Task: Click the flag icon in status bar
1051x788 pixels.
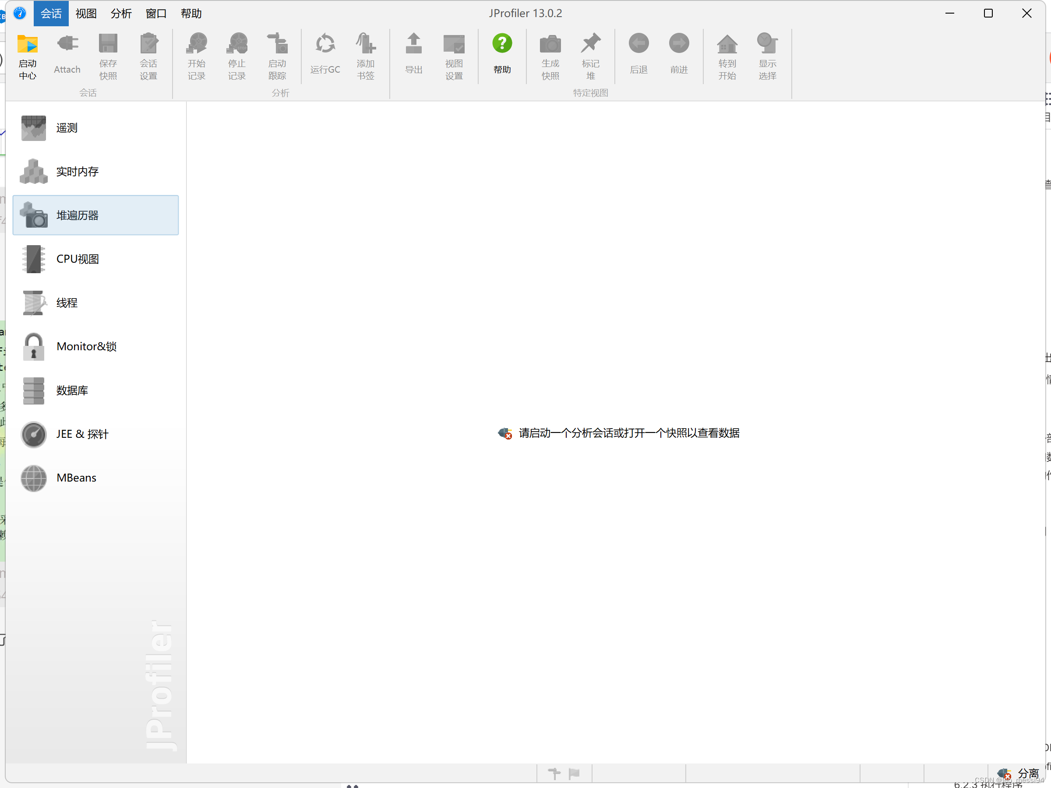Action: [574, 774]
